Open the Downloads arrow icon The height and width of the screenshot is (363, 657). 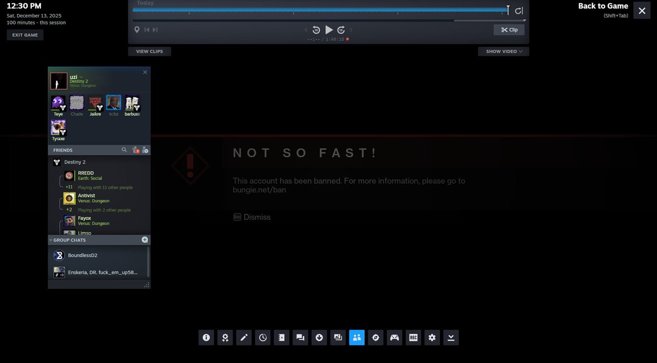tap(319, 337)
